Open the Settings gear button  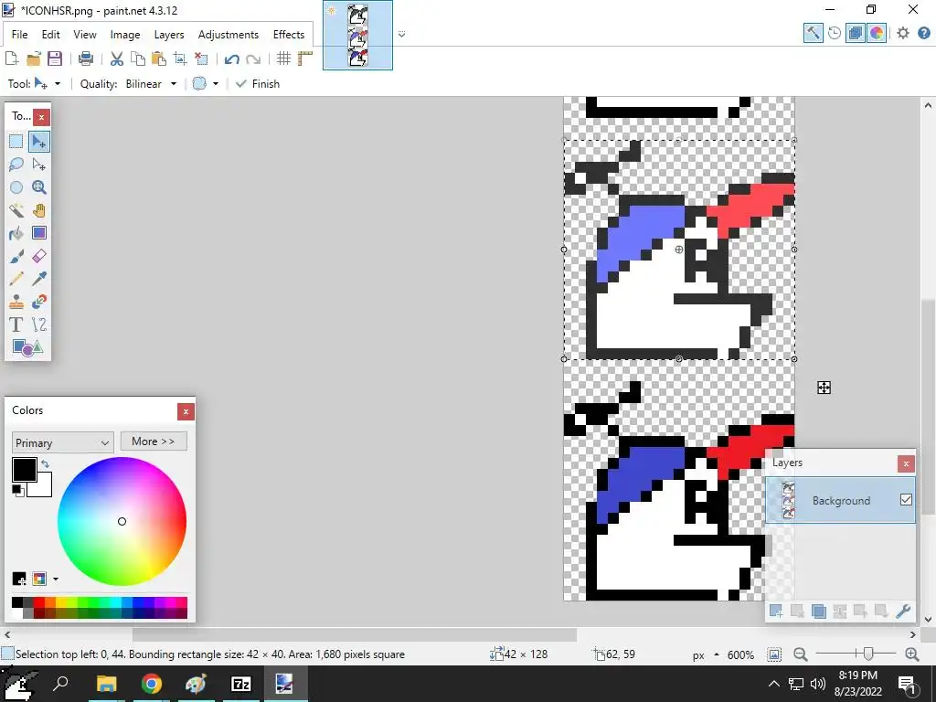click(x=902, y=34)
